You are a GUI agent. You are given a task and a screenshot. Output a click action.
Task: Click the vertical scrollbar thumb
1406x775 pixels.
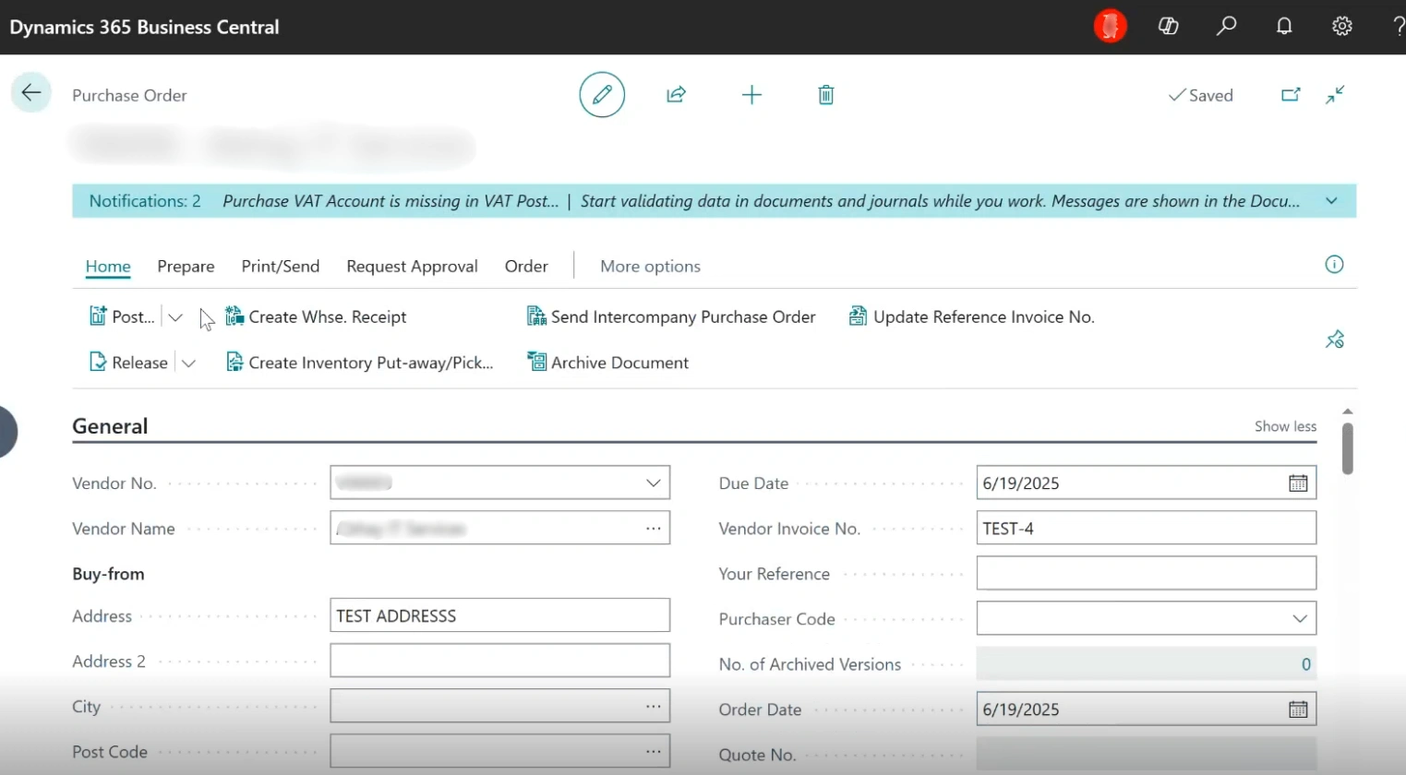point(1348,448)
